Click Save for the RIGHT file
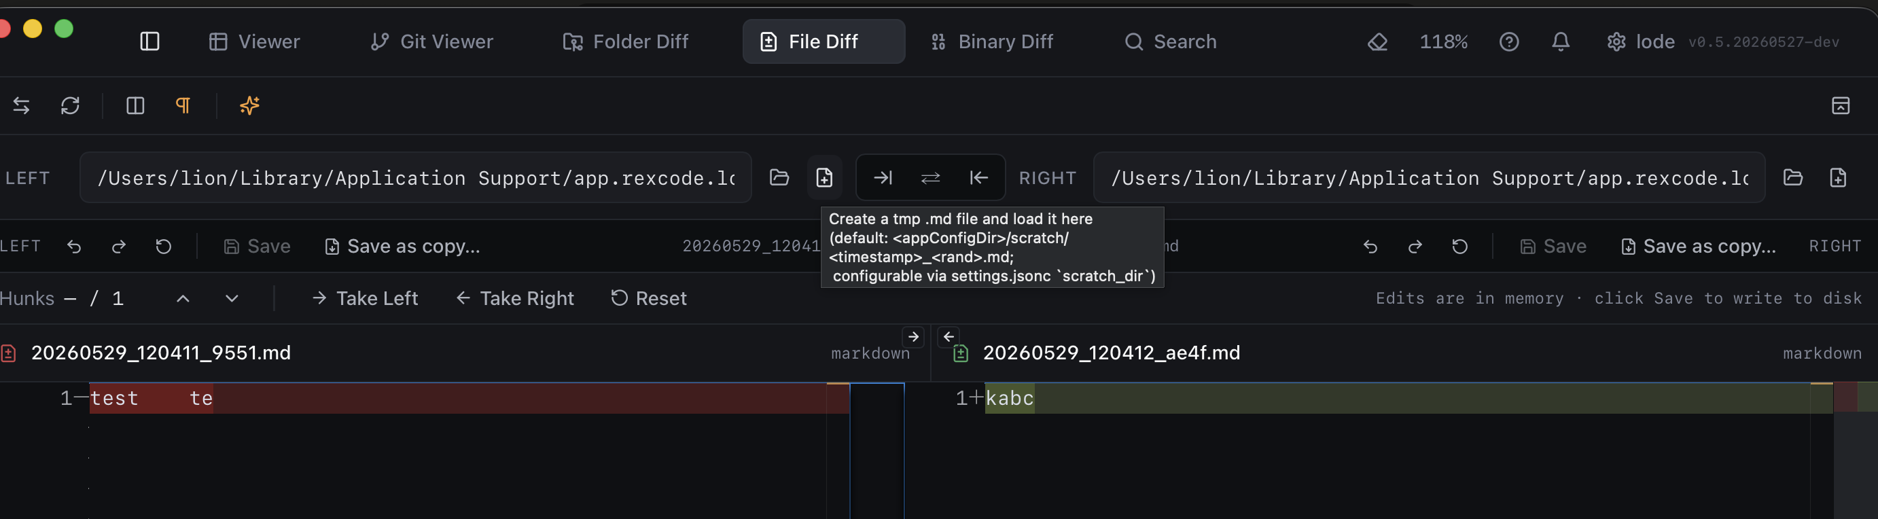This screenshot has width=1878, height=519. click(x=1553, y=247)
